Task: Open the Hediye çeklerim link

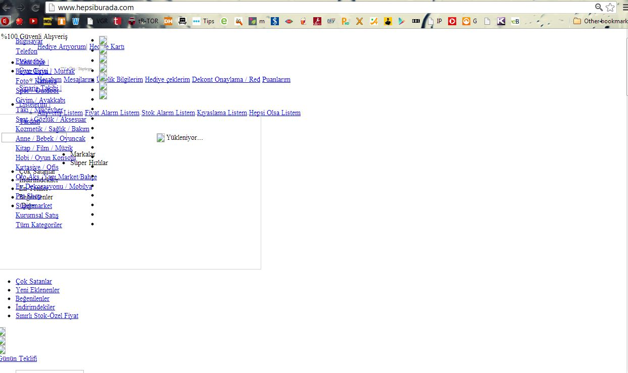Action: coord(167,79)
